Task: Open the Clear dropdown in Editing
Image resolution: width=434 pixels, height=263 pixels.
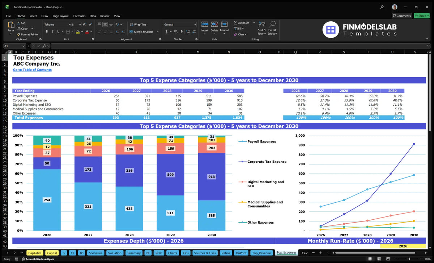Action: coord(246,34)
